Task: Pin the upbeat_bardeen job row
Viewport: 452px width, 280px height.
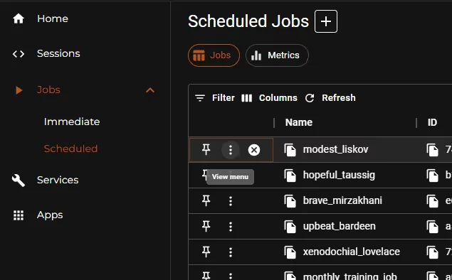Action: (x=206, y=227)
